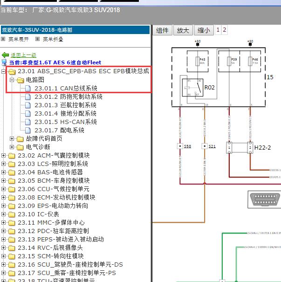Open 23.01.3 巡航控制系统 document

pyautogui.click(x=65, y=105)
